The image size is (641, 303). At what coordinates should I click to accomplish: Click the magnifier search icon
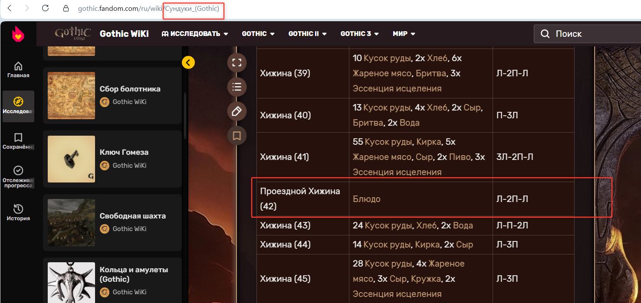(545, 34)
